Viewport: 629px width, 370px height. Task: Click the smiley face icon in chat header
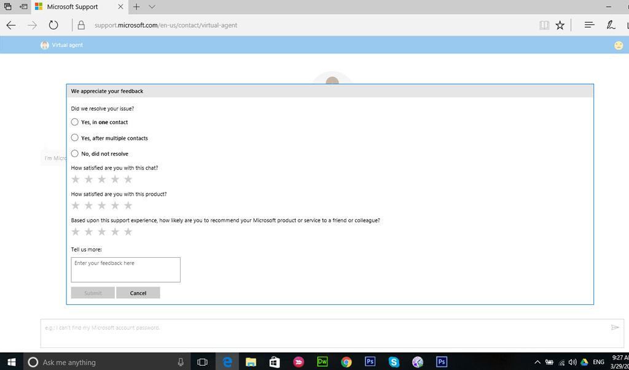click(x=619, y=45)
